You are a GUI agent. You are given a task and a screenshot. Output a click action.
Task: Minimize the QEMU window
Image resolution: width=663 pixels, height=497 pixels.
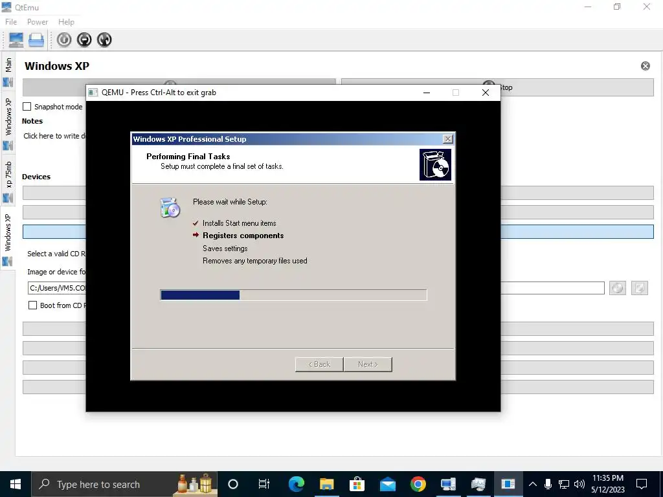[427, 93]
